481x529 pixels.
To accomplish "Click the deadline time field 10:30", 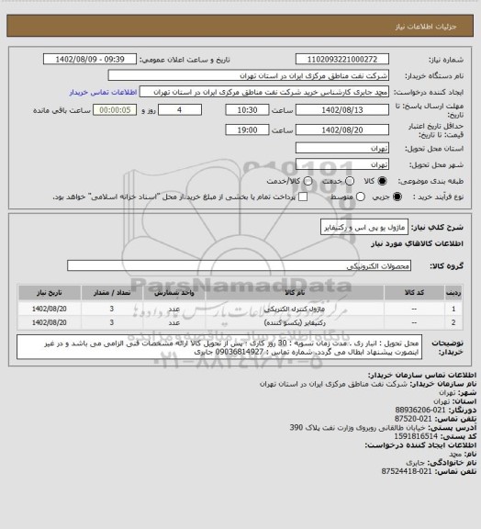I will pos(247,110).
